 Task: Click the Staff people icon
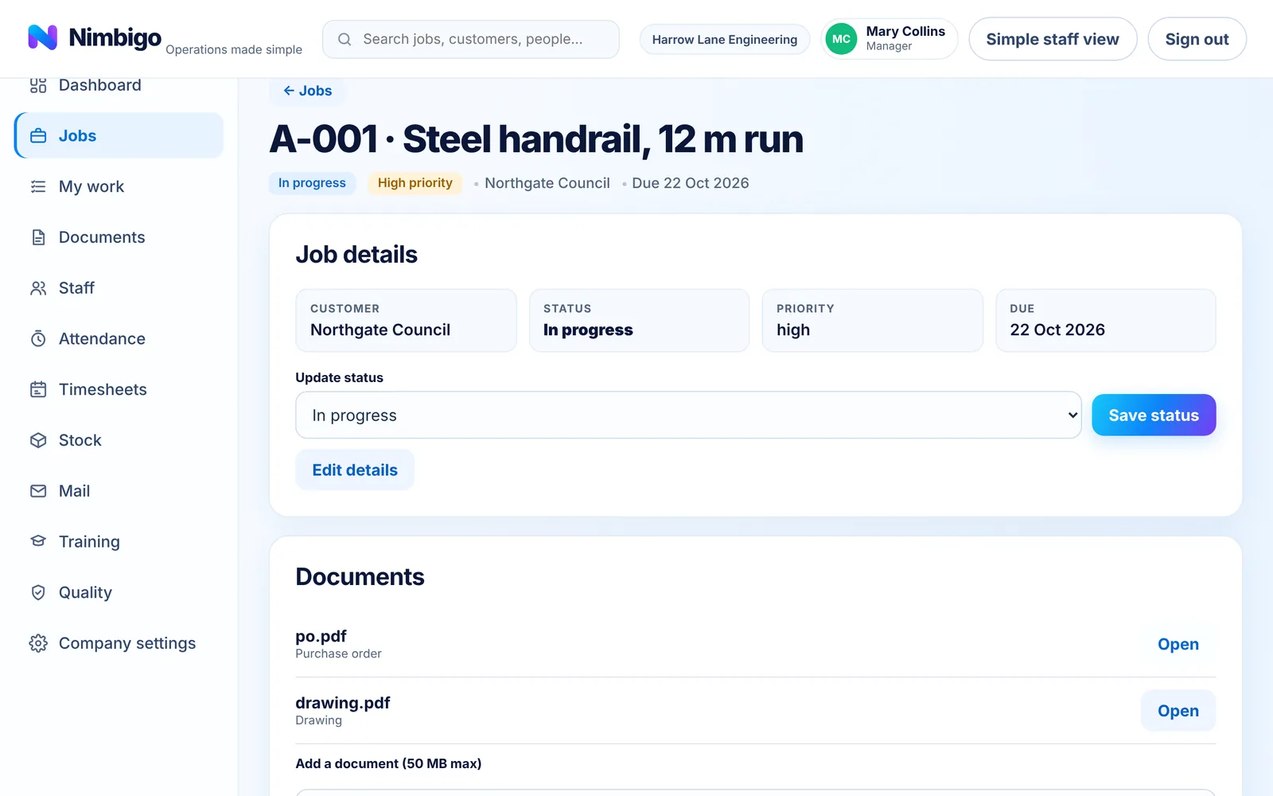coord(38,288)
